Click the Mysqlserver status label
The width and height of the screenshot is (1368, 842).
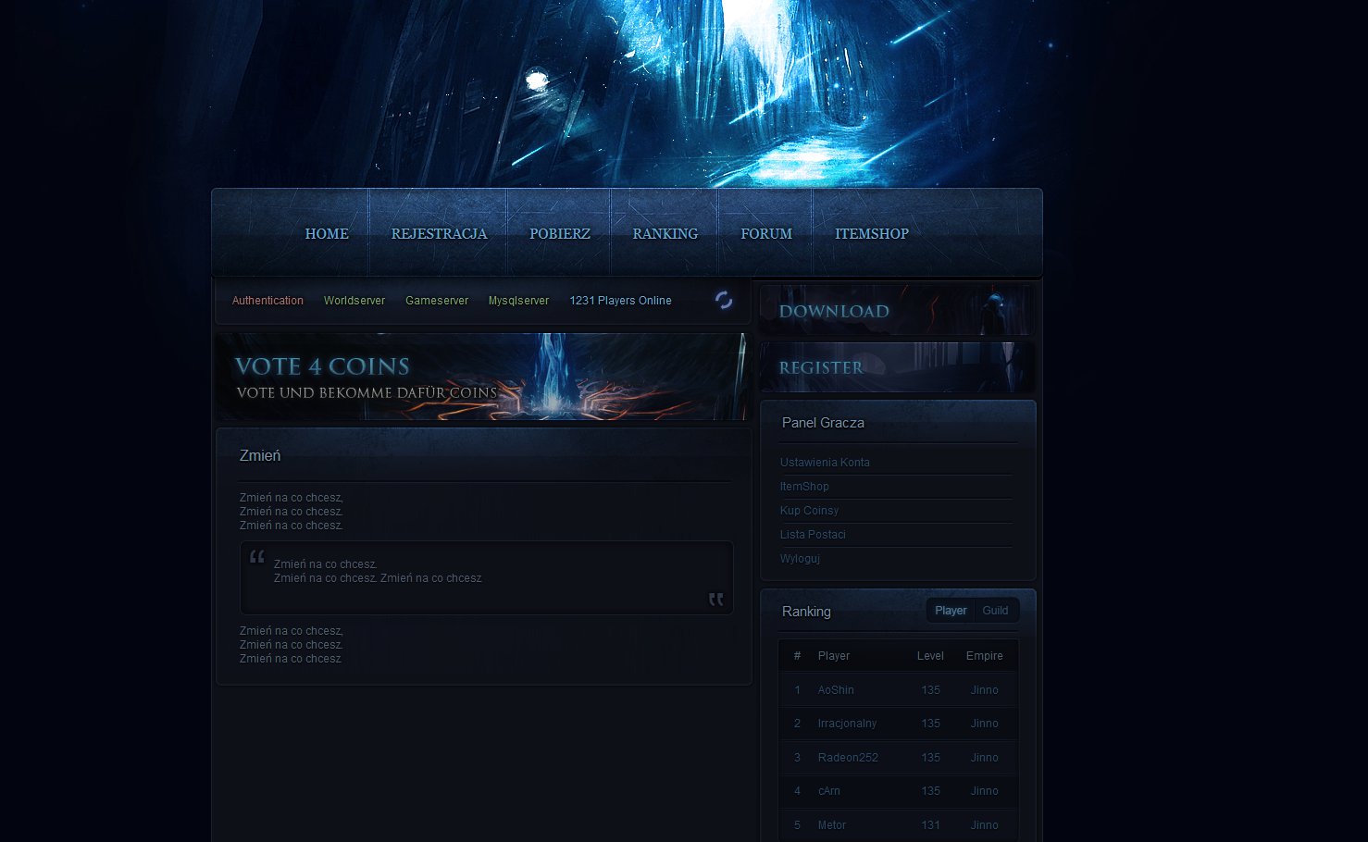pyautogui.click(x=518, y=301)
